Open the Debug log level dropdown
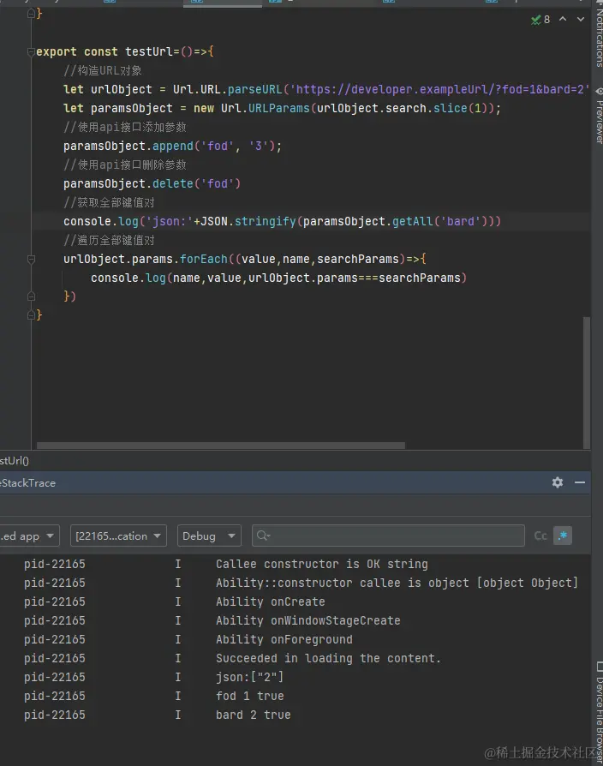Viewport: 603px width, 766px height. click(x=209, y=536)
